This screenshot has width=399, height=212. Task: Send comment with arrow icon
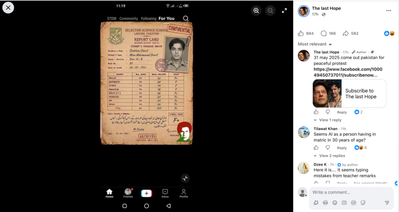387,203
